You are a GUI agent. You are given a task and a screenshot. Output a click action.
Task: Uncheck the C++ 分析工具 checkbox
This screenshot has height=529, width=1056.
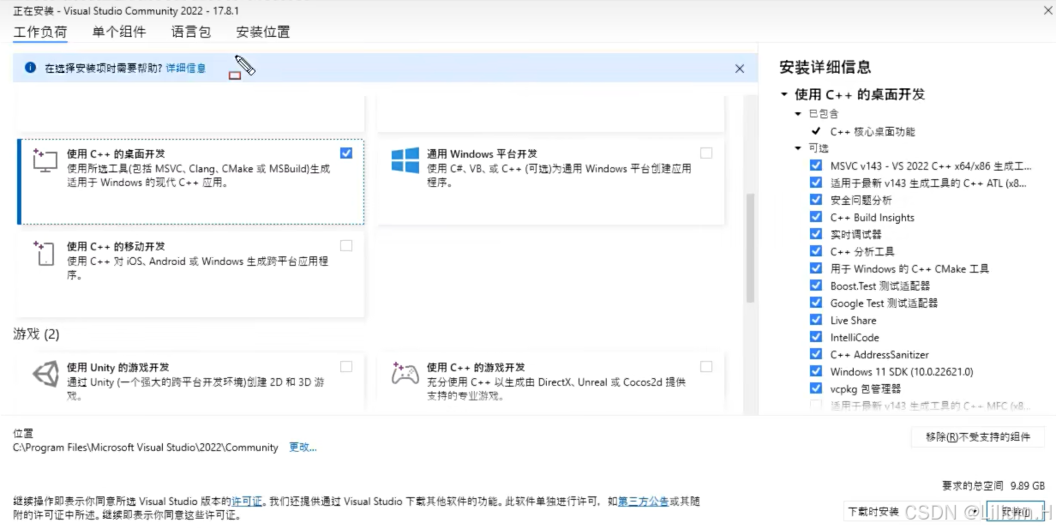[x=816, y=251]
